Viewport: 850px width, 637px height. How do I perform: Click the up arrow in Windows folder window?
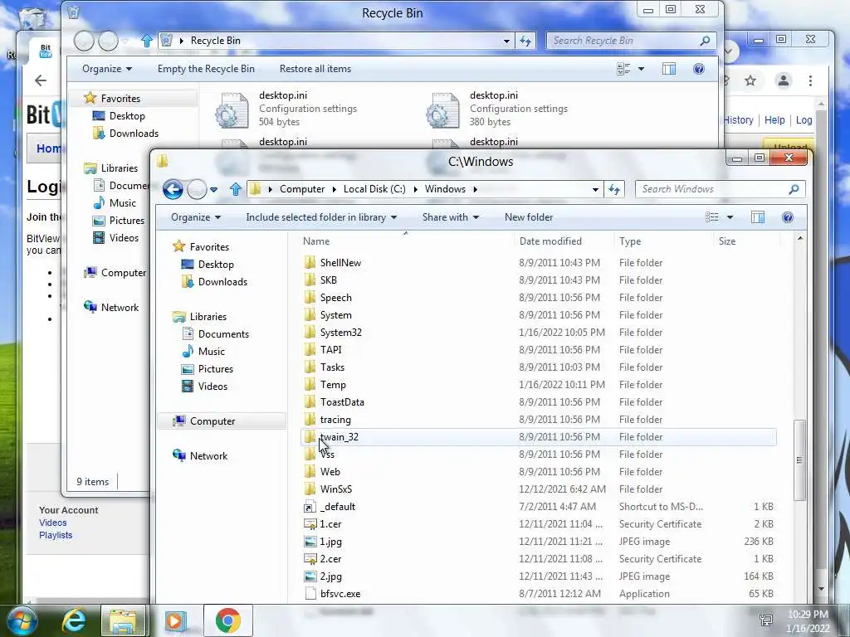coord(235,189)
